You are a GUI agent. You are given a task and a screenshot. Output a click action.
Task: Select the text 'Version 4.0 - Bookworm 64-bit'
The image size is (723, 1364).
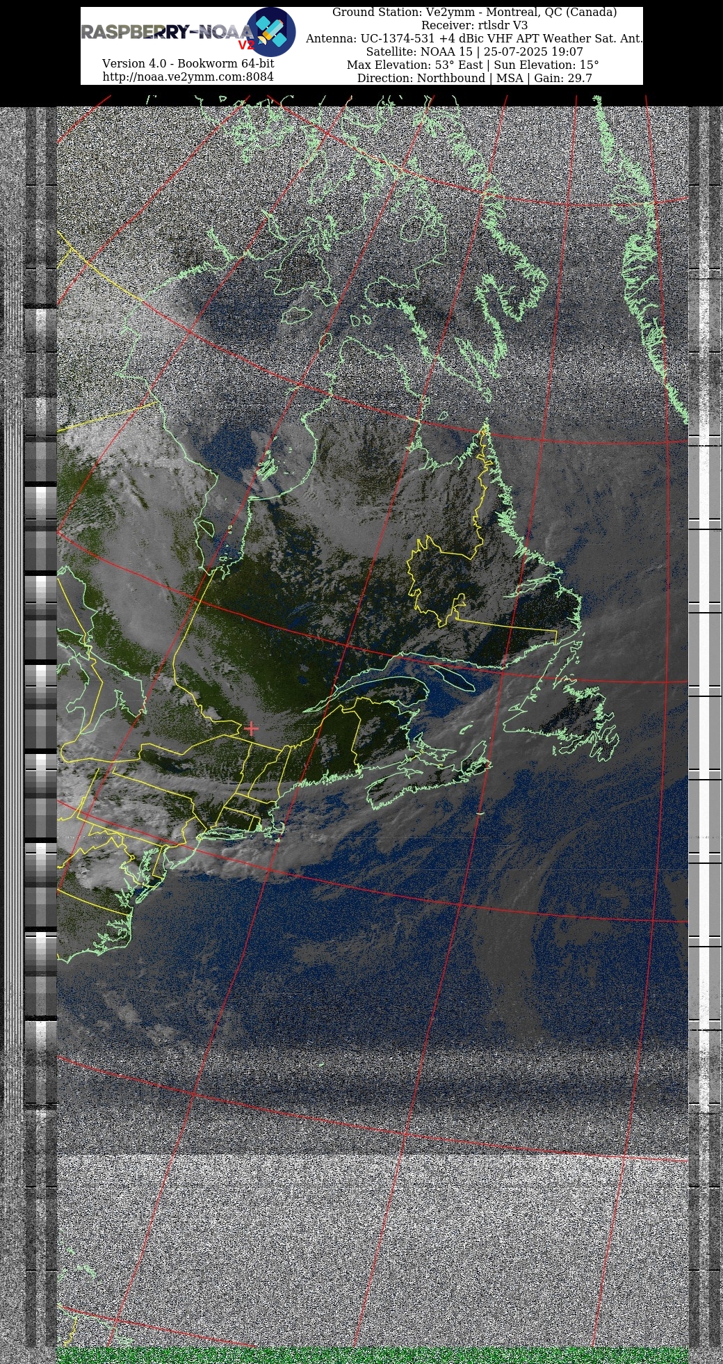pyautogui.click(x=188, y=63)
